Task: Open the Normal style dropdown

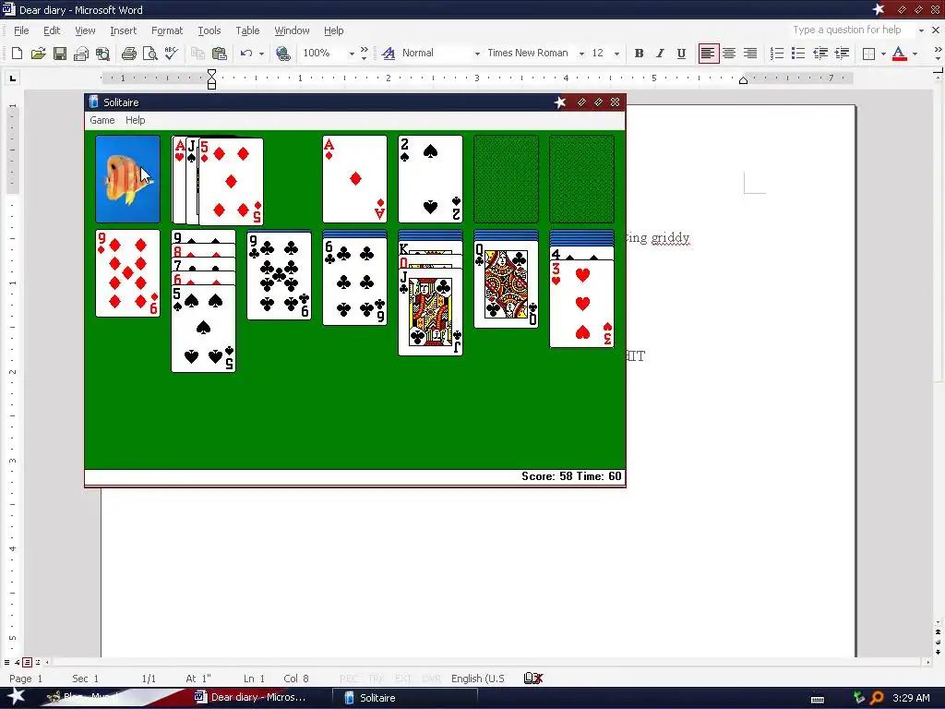Action: point(477,54)
